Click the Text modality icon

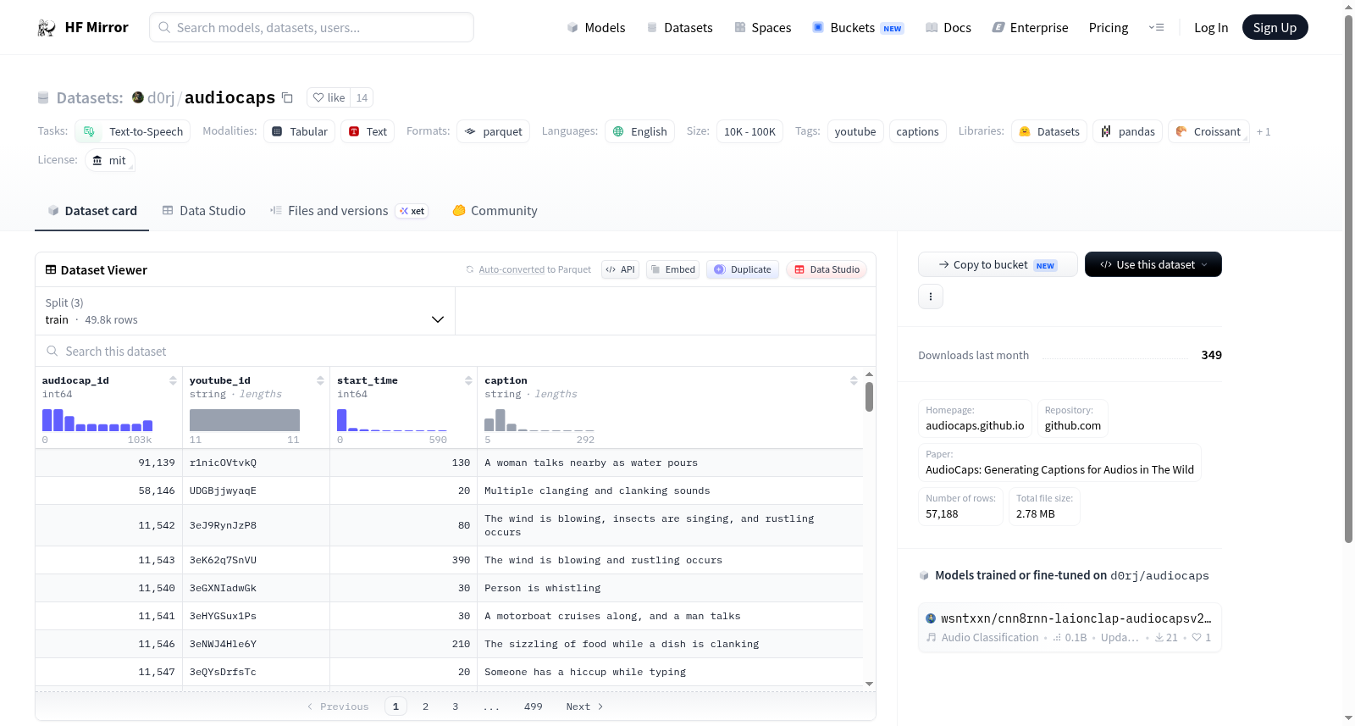point(354,131)
